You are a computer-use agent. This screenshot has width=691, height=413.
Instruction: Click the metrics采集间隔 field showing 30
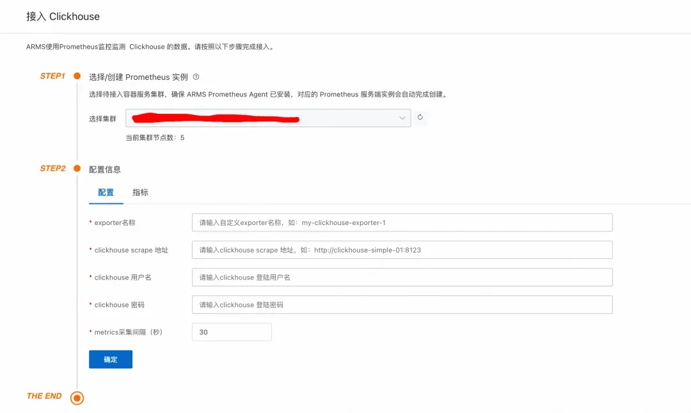coord(232,332)
